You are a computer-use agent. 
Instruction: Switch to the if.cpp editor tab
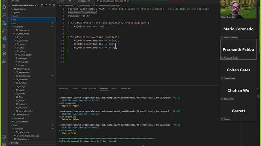tap(83, 1)
